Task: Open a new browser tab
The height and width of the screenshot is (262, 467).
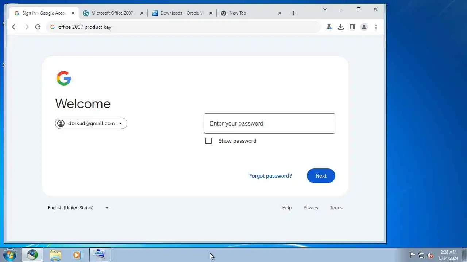Action: [x=294, y=13]
